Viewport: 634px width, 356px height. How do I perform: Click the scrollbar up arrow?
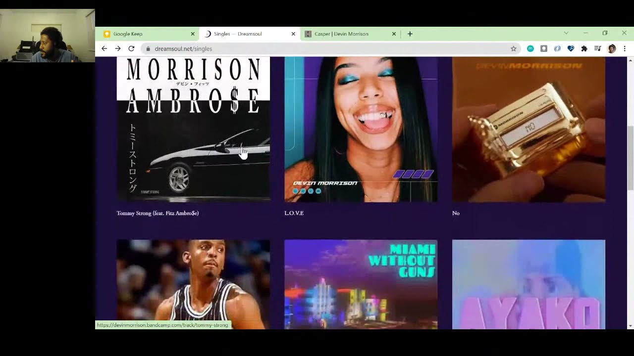[630, 60]
